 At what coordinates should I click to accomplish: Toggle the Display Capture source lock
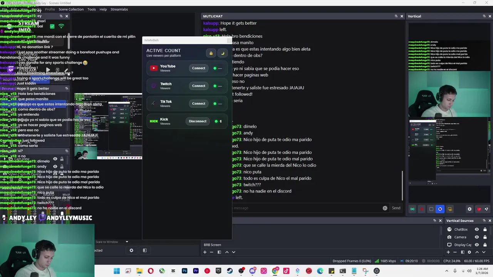[485, 245]
